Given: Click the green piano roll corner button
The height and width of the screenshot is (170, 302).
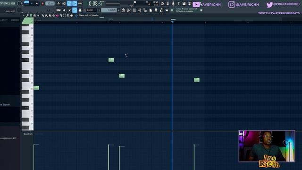Looking at the screenshot, I should (27, 21).
